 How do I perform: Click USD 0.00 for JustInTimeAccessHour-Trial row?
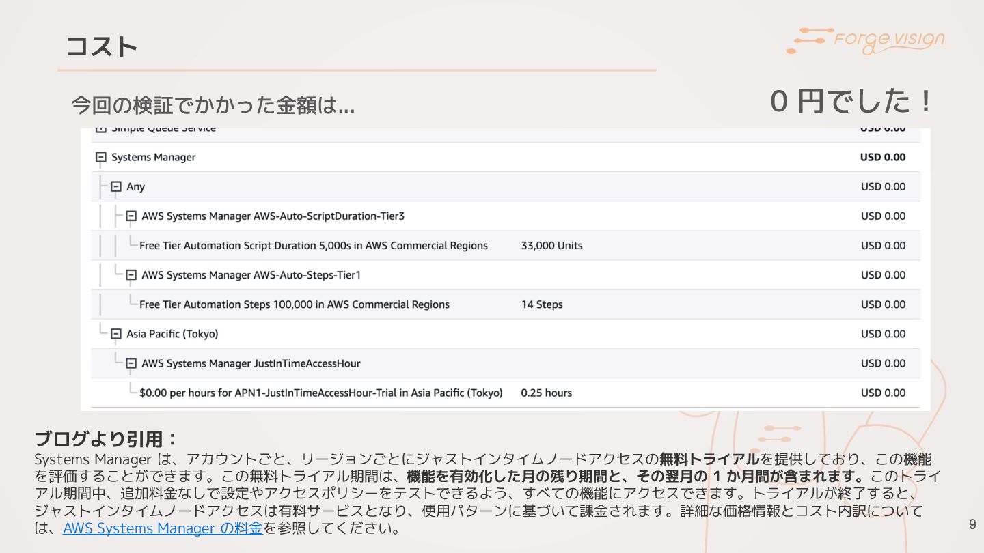[x=883, y=393]
